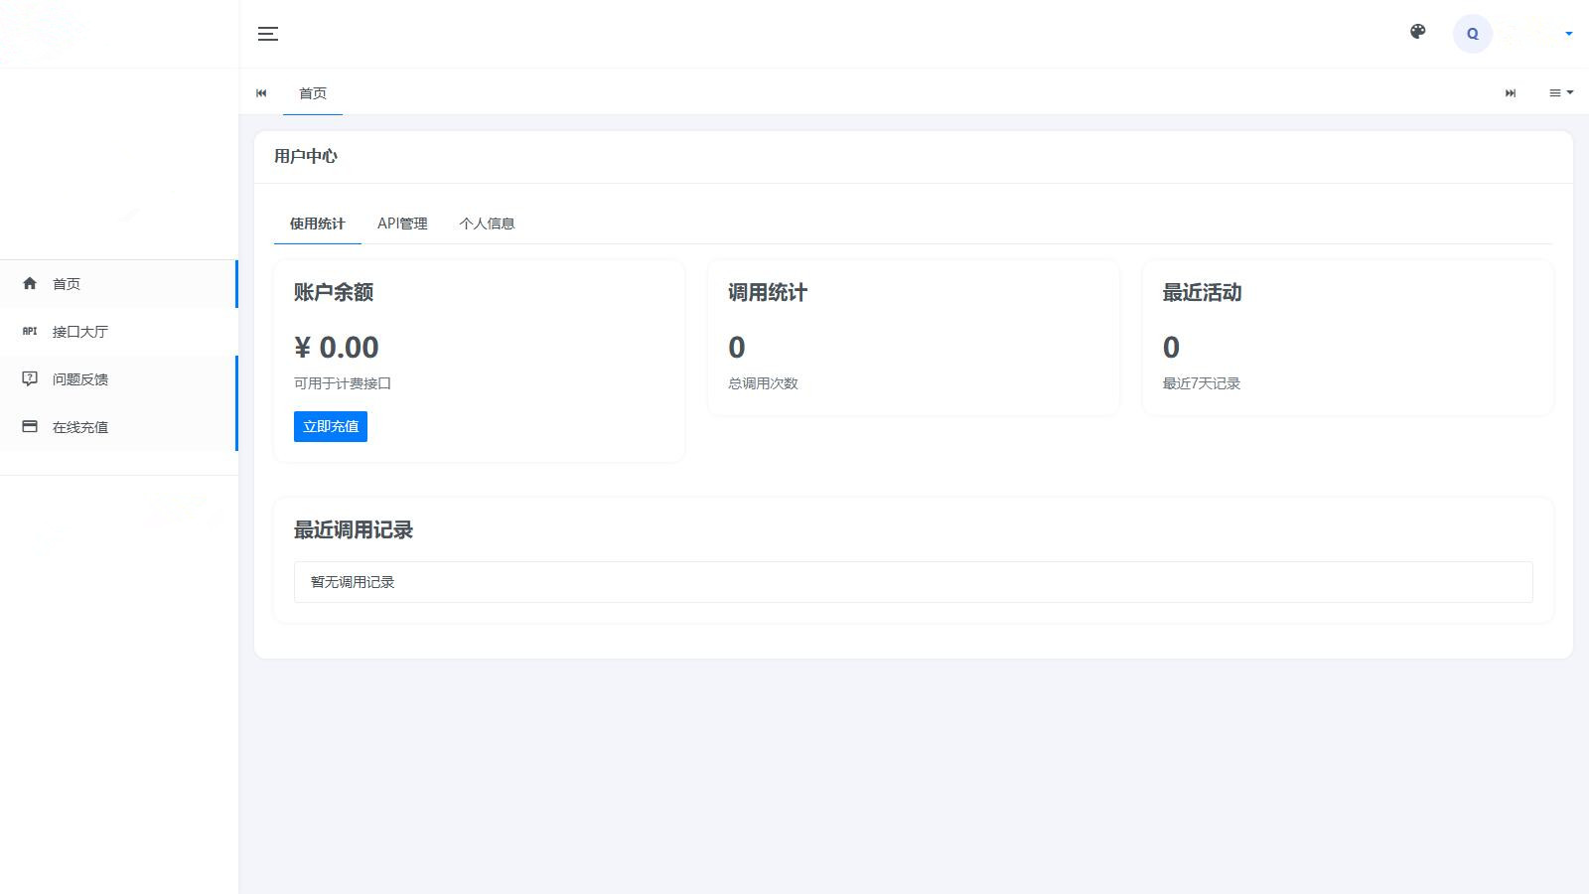Select 在线充值 sidebar entry
1589x894 pixels.
80,427
